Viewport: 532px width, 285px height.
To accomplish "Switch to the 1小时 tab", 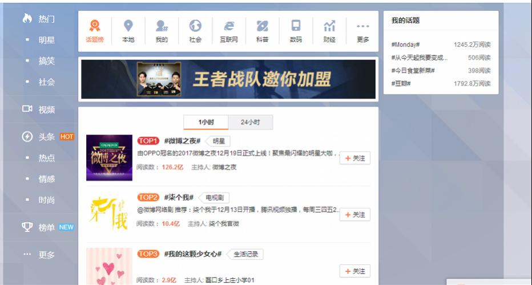I will pyautogui.click(x=206, y=123).
